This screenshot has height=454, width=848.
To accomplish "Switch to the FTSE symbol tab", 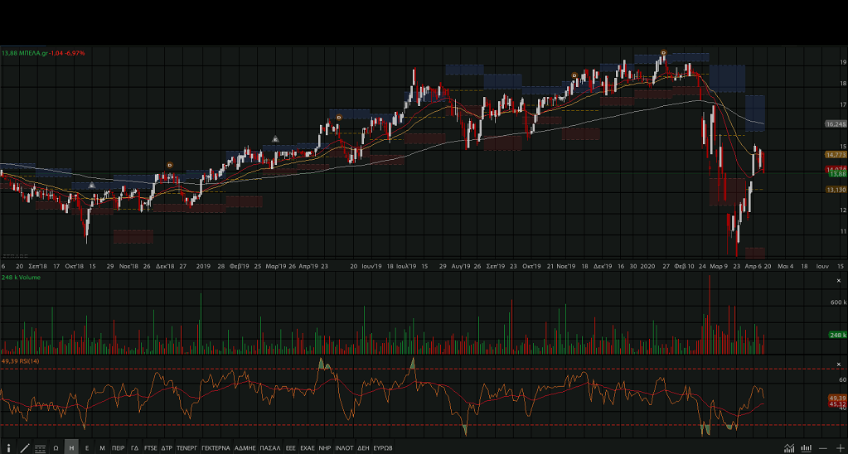I will 150,447.
